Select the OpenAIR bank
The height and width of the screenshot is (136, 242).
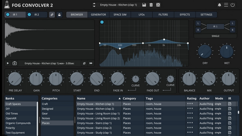click(21, 118)
